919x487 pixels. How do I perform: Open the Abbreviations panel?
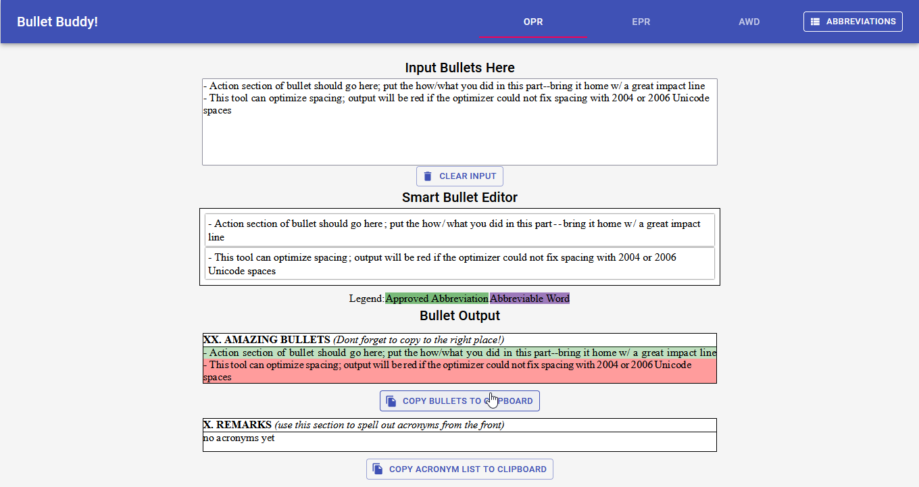853,21
